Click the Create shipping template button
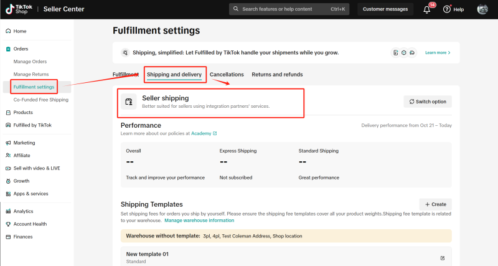The width and height of the screenshot is (498, 266). point(435,204)
